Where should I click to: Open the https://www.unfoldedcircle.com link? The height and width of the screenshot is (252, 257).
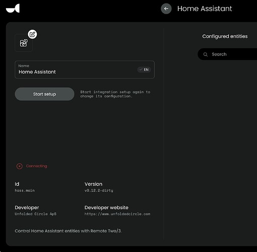(x=117, y=214)
